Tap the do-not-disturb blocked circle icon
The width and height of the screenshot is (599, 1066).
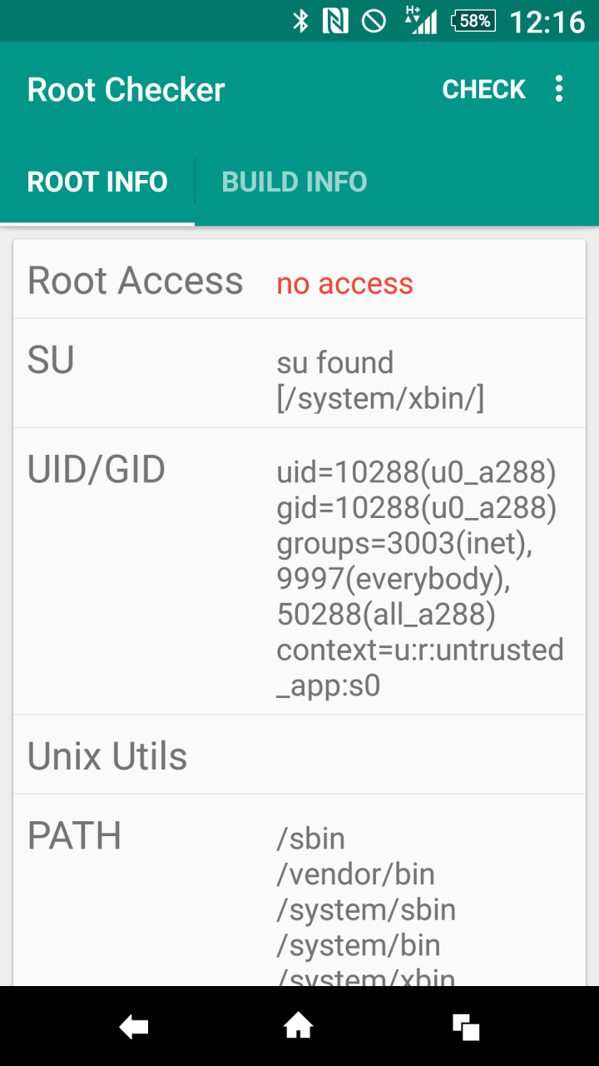click(x=374, y=21)
